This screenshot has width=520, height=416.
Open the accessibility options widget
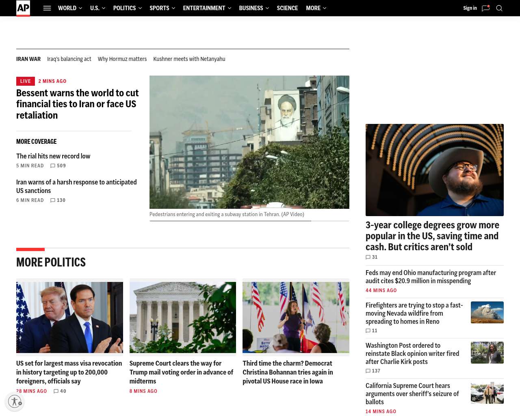(15, 401)
